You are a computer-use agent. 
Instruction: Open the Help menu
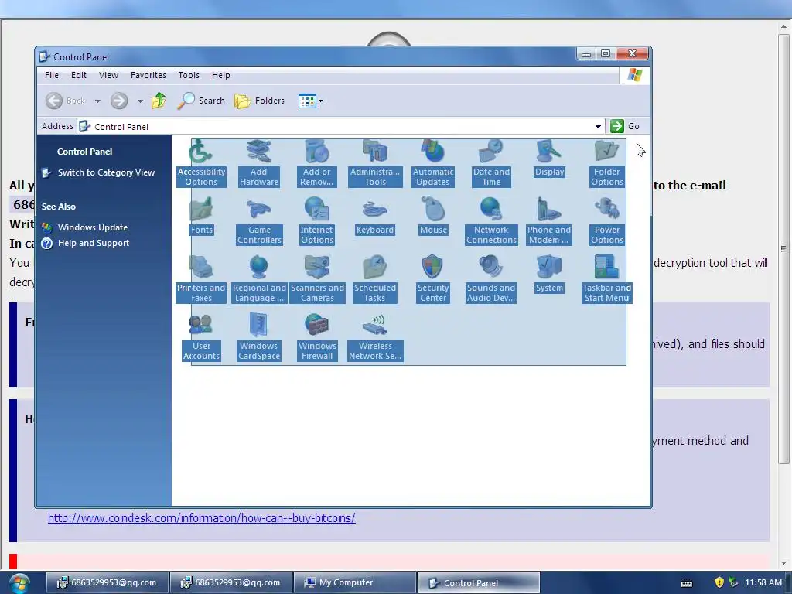(220, 75)
